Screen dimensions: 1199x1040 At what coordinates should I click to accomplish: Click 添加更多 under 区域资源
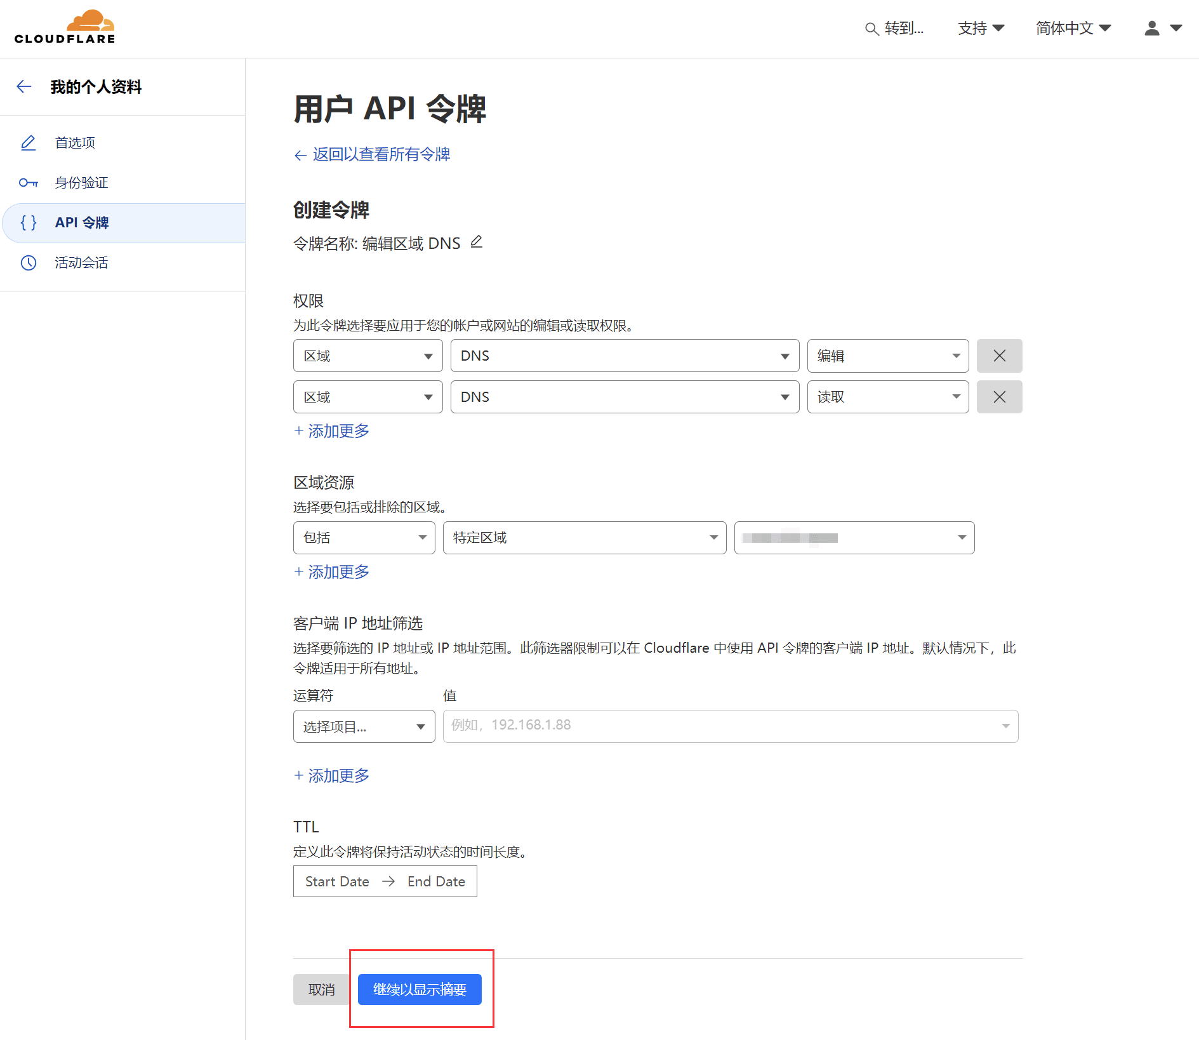[x=331, y=572]
